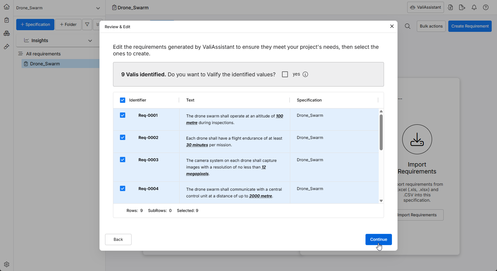Toggle the select-all Identifier header checkbox
The width and height of the screenshot is (497, 271).
123,100
